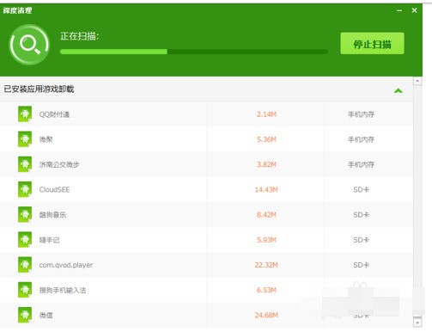Click the 22.32M size value

coord(266,265)
